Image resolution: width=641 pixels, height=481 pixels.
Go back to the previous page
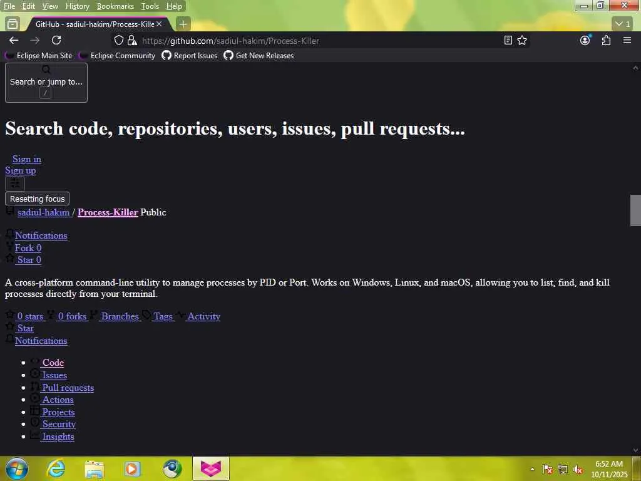(x=14, y=40)
